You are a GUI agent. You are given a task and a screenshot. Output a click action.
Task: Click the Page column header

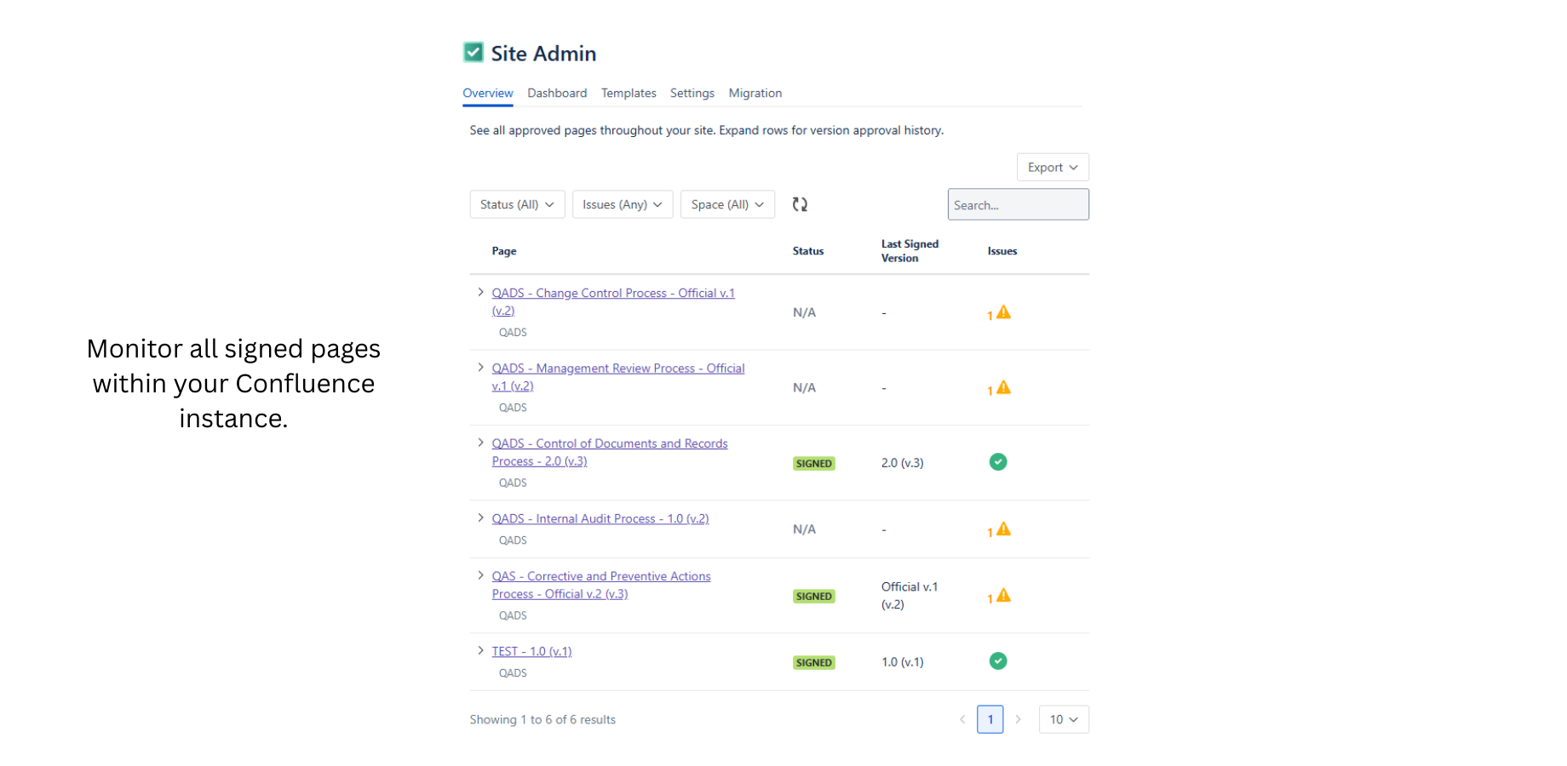coord(504,251)
